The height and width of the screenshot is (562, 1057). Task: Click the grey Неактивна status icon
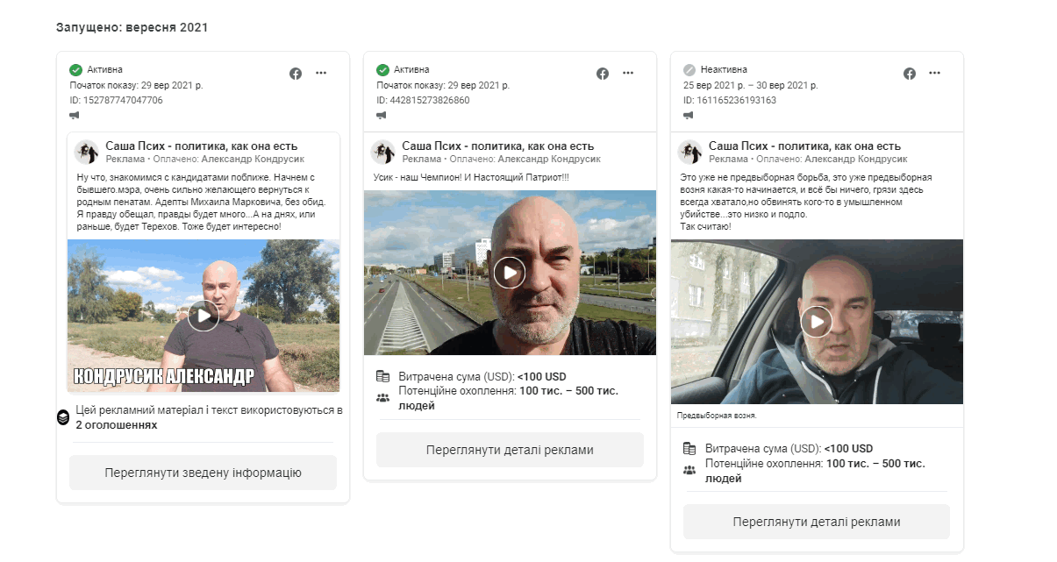point(689,70)
